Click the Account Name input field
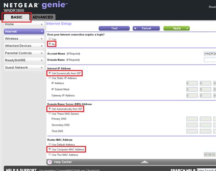 click(210, 54)
